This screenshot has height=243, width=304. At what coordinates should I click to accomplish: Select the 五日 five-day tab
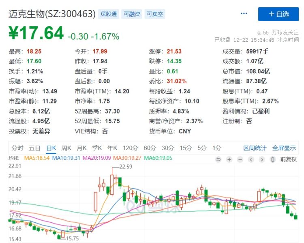click(x=34, y=148)
